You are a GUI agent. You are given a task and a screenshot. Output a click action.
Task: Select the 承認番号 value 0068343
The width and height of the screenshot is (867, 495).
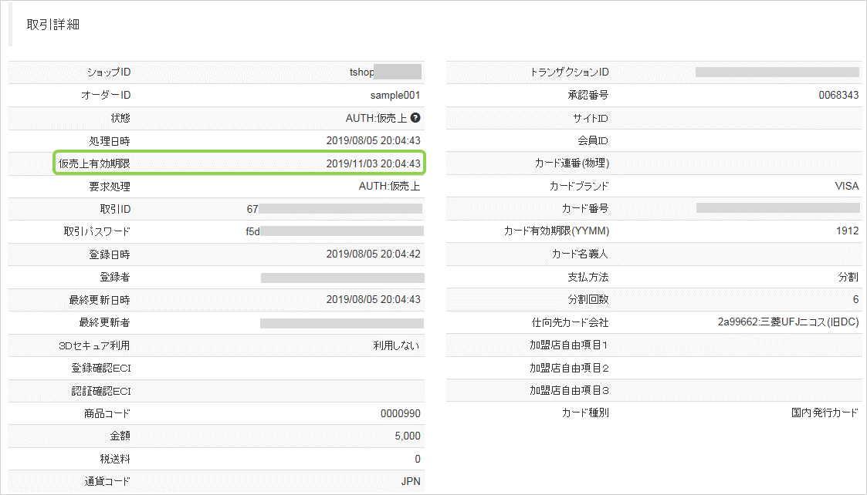(838, 95)
